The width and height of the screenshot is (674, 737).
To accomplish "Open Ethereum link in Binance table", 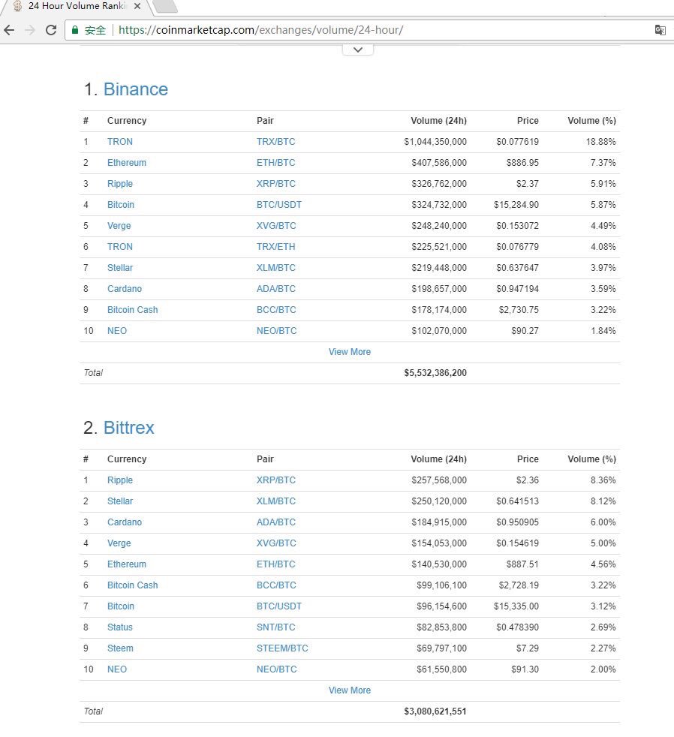I will coord(126,163).
